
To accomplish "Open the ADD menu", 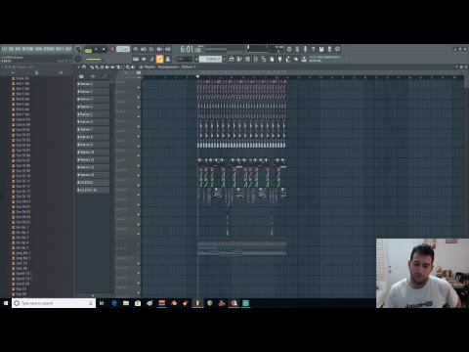I will point(18,49).
